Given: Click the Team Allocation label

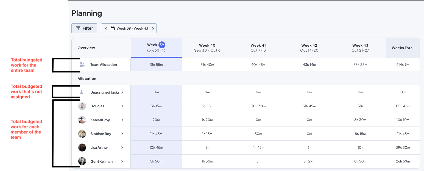Looking at the screenshot, I should pyautogui.click(x=104, y=65).
